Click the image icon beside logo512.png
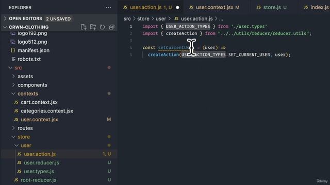 click(13, 42)
